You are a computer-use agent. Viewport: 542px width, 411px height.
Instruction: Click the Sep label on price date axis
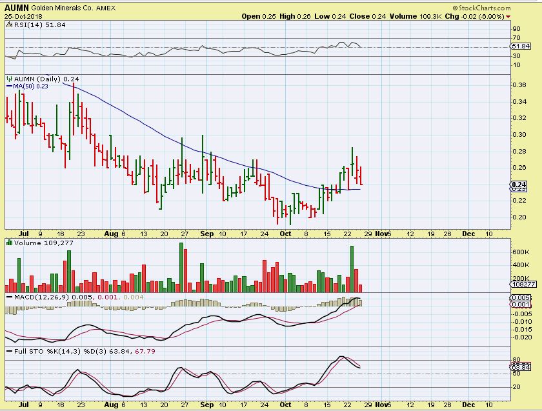coord(206,234)
